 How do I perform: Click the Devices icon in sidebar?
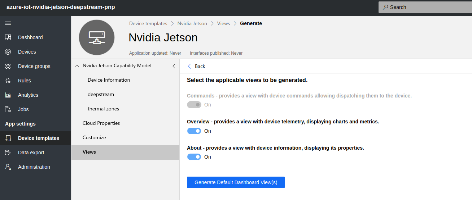click(8, 52)
